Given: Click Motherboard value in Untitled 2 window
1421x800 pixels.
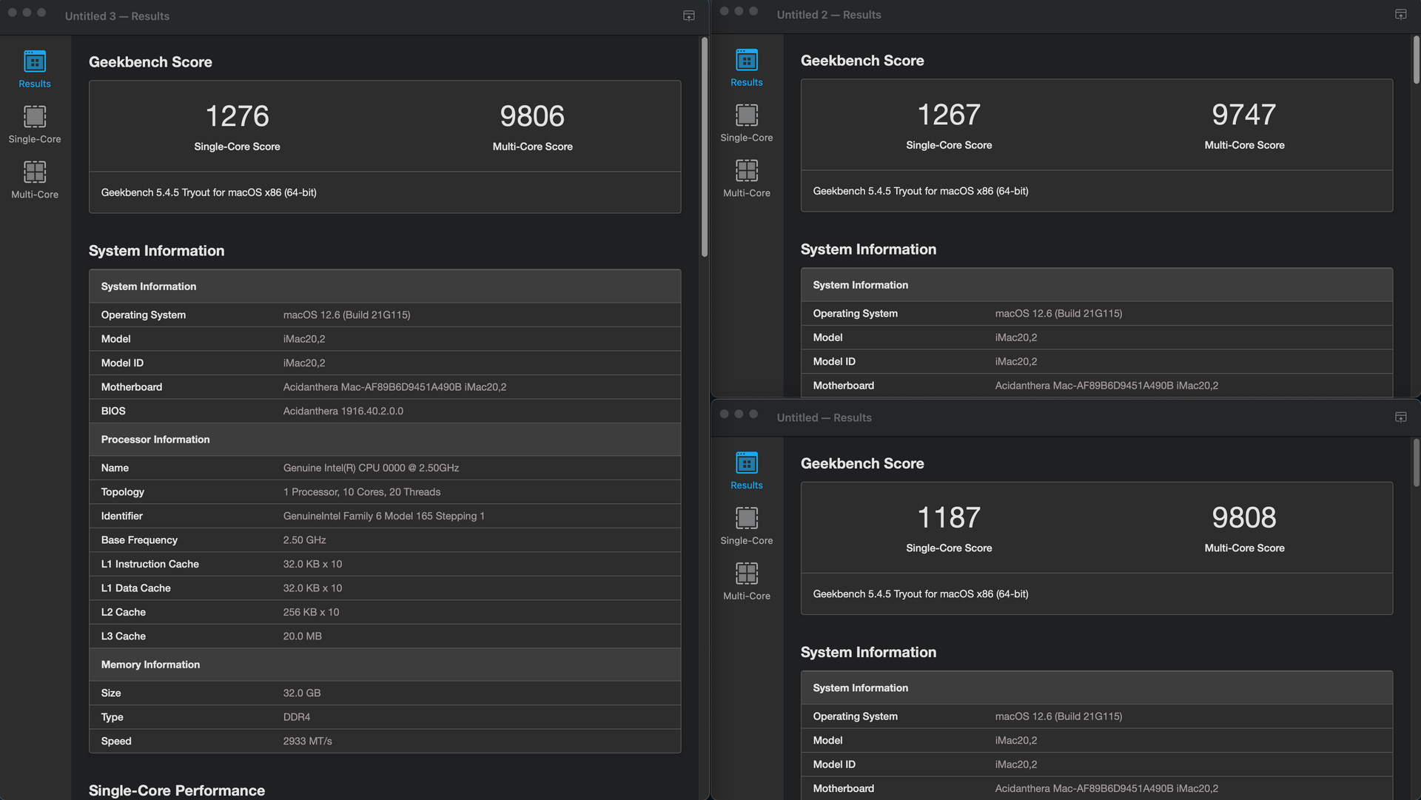Looking at the screenshot, I should click(1106, 386).
